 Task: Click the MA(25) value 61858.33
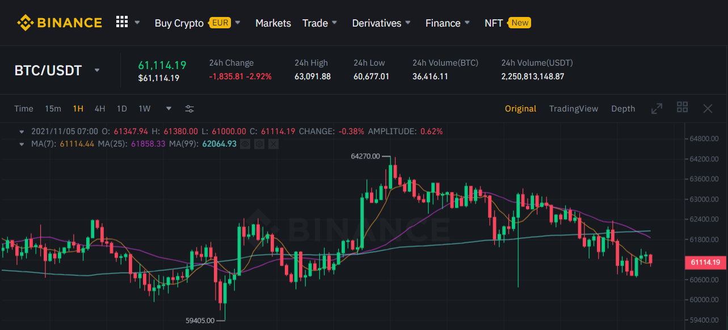tap(148, 144)
